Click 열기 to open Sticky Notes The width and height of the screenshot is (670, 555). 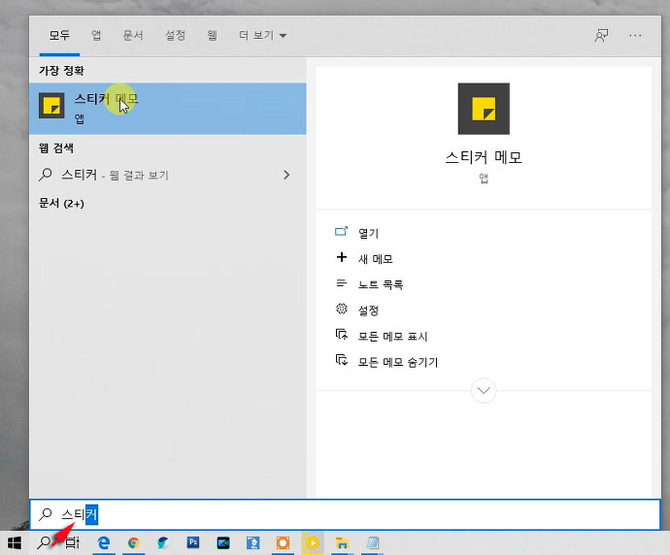pos(368,233)
